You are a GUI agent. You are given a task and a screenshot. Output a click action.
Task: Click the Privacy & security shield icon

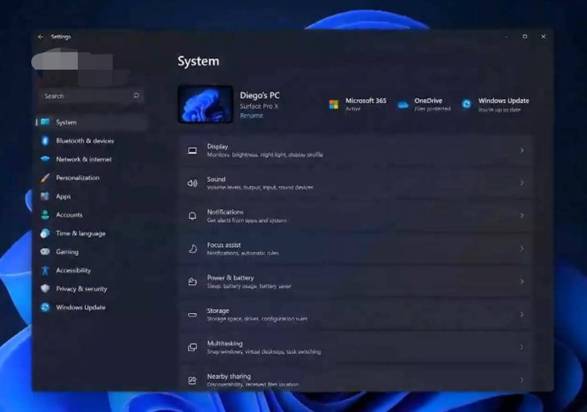tap(45, 289)
